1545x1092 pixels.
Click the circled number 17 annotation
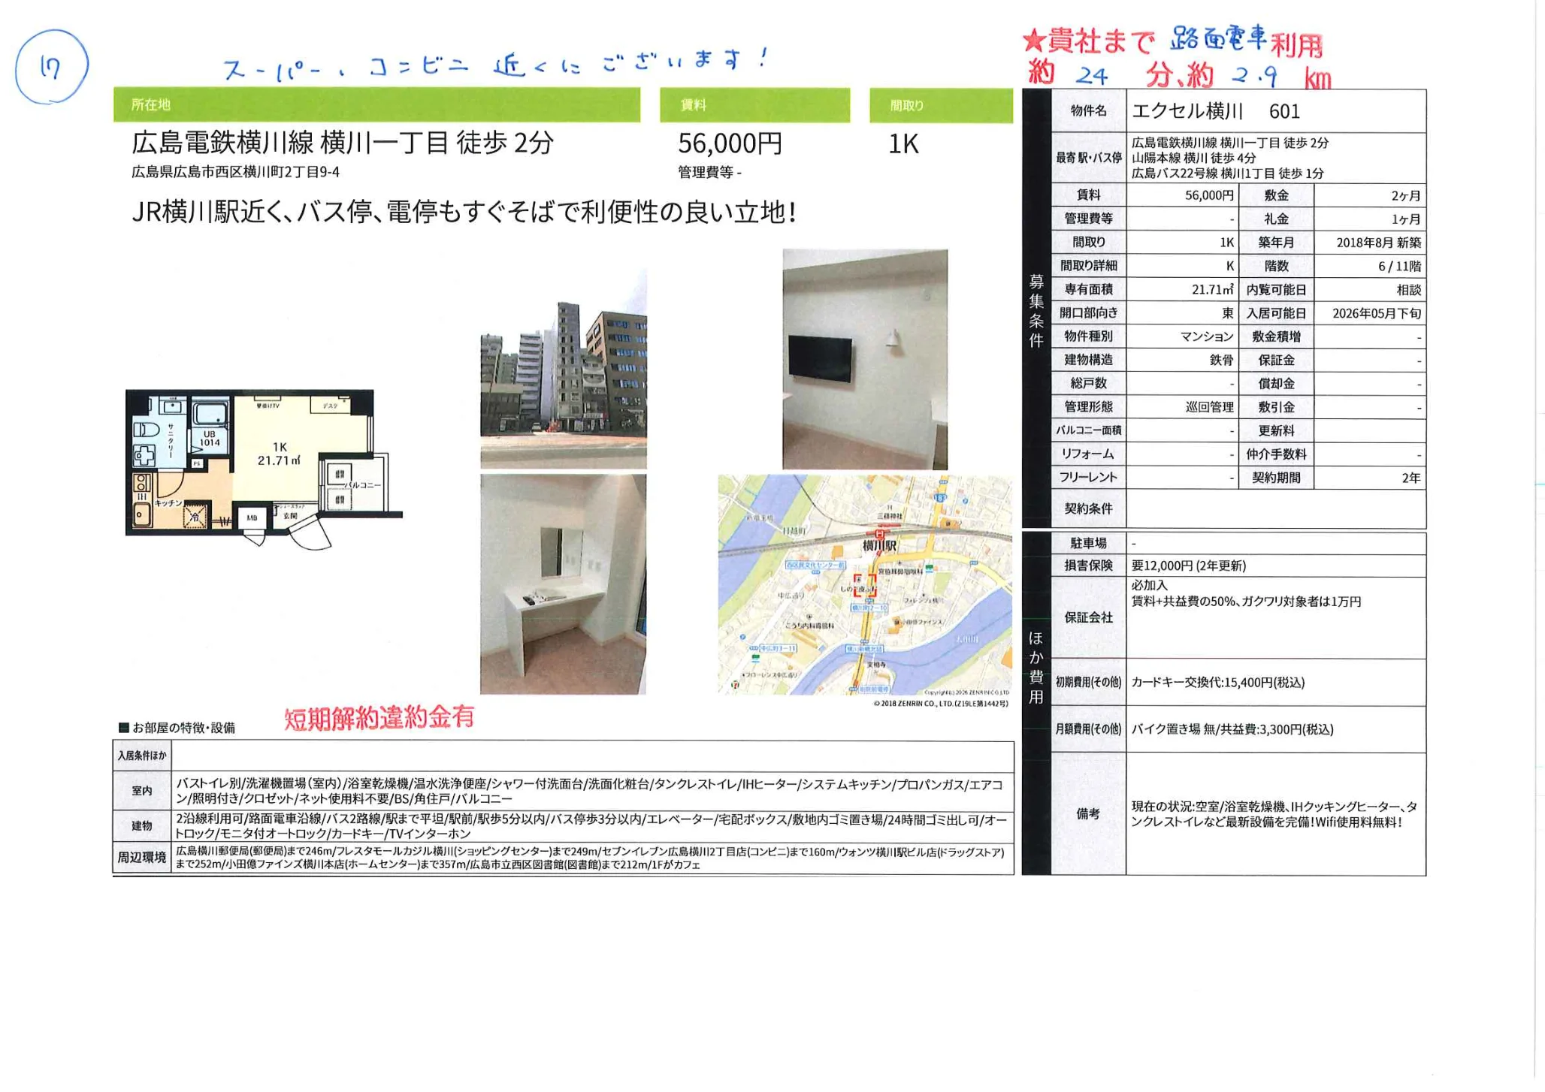(x=51, y=68)
